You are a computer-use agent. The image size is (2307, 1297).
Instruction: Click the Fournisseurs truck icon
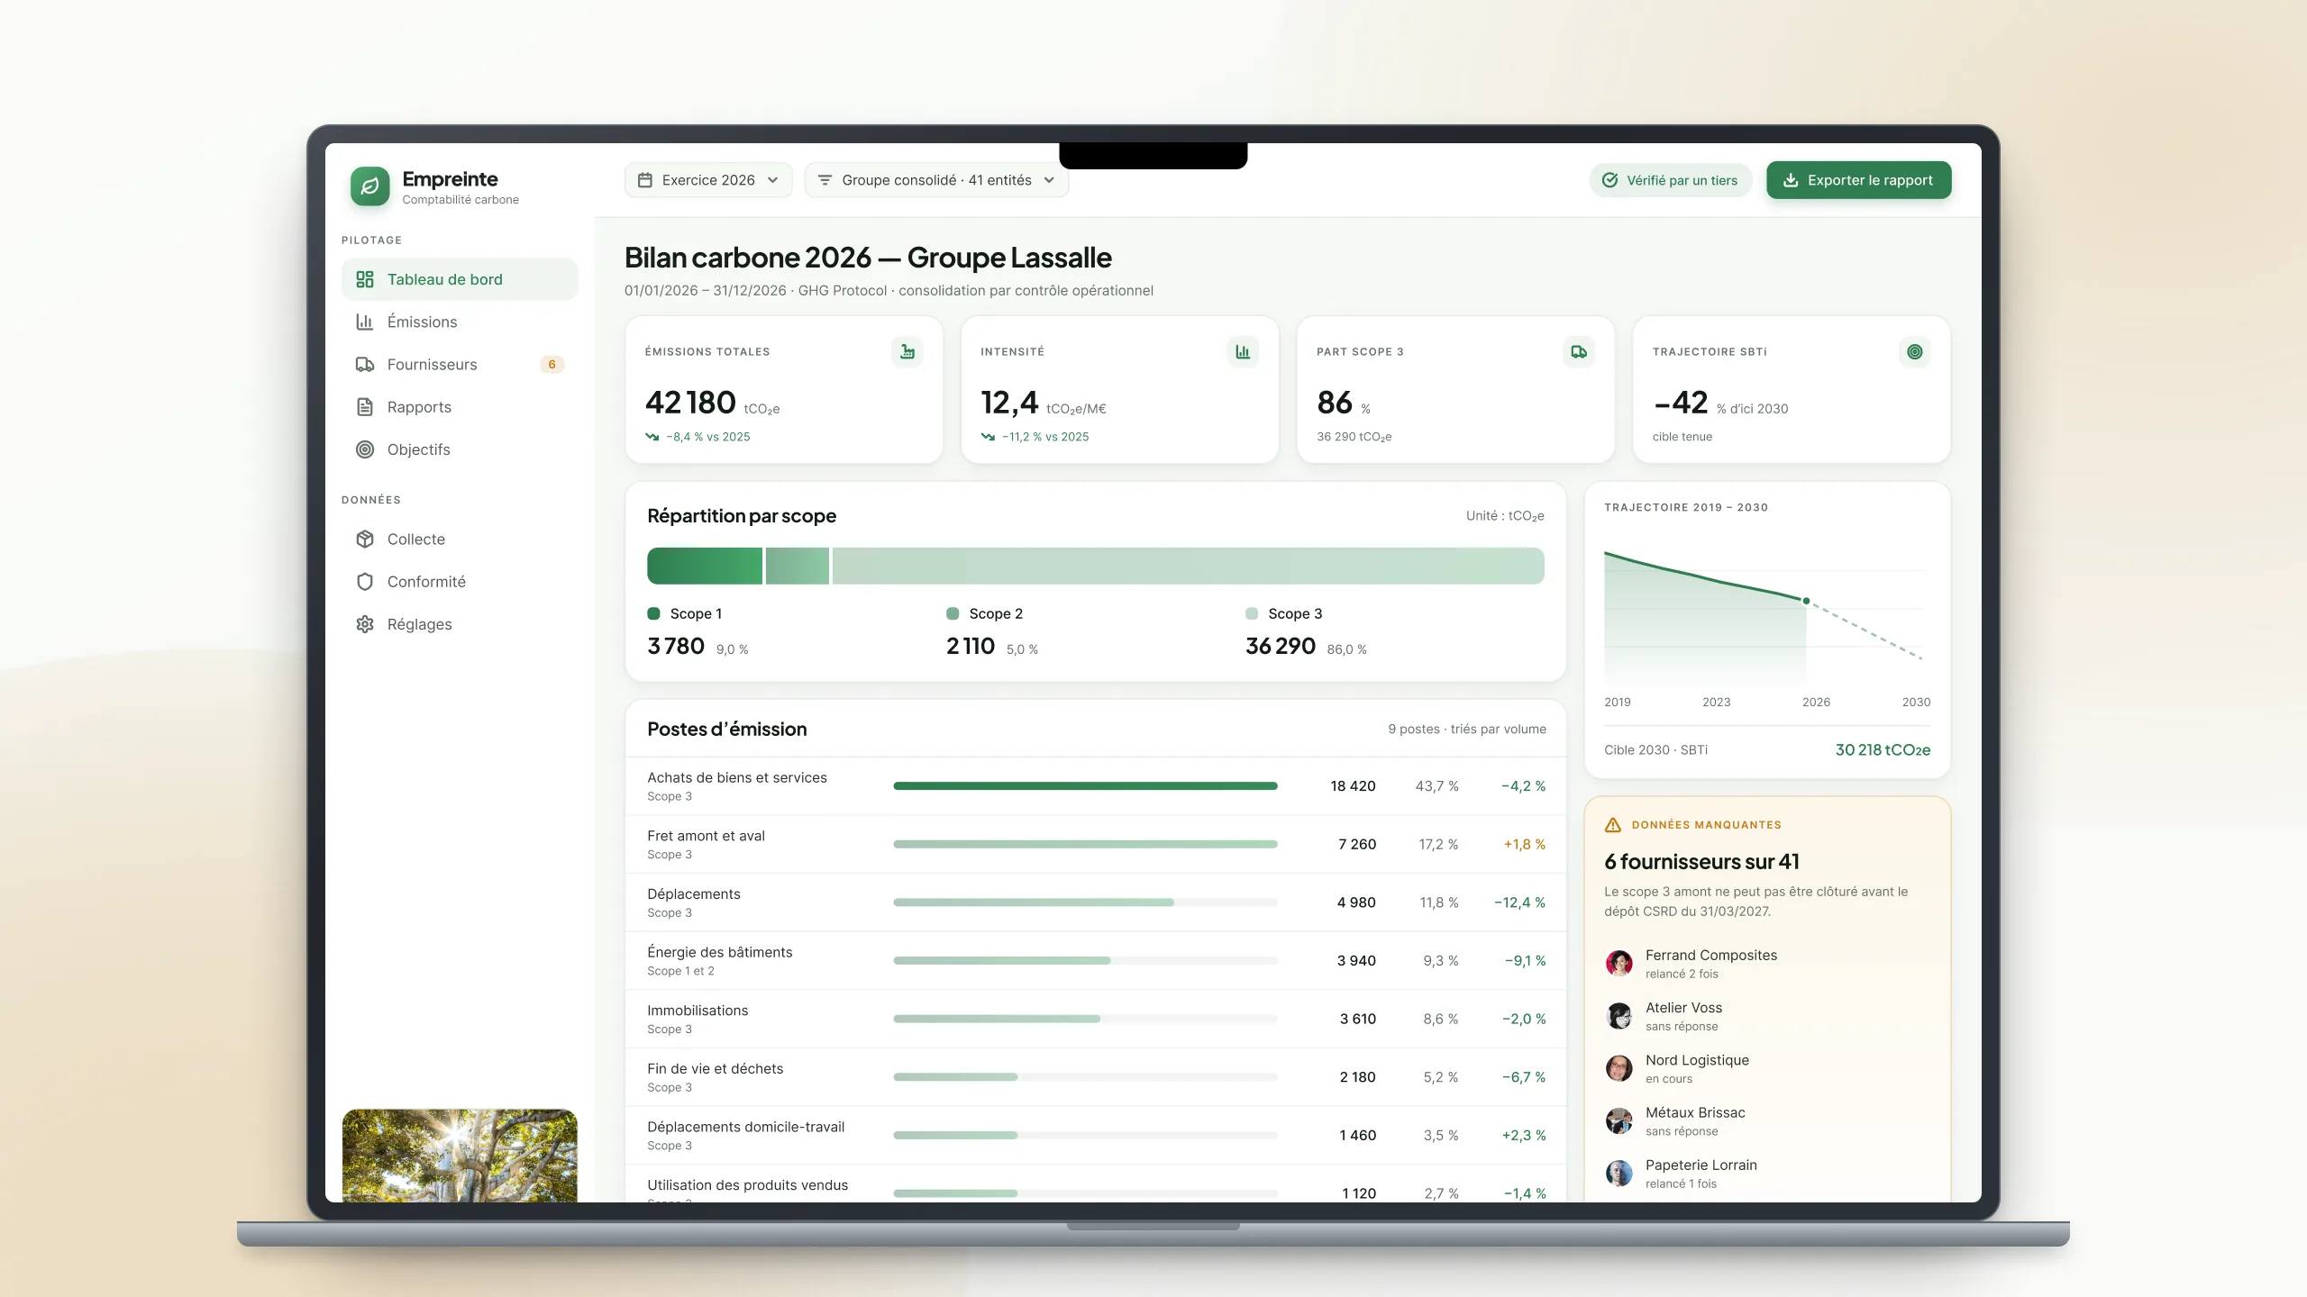click(365, 364)
